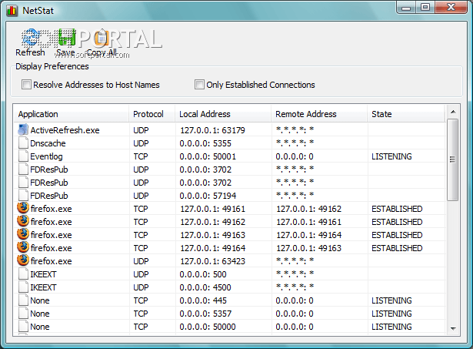The width and height of the screenshot is (473, 349).
Task: Select the Eventlog row name
Action: point(46,156)
